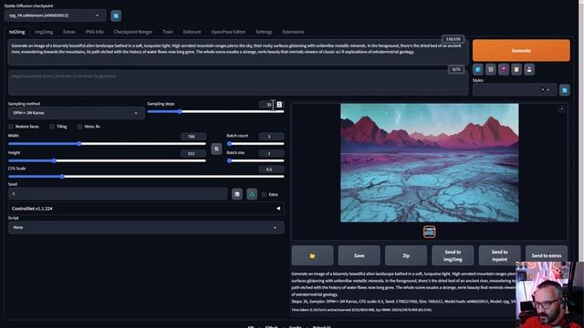
Task: Click the Sampling steps slider
Action: pos(215,111)
